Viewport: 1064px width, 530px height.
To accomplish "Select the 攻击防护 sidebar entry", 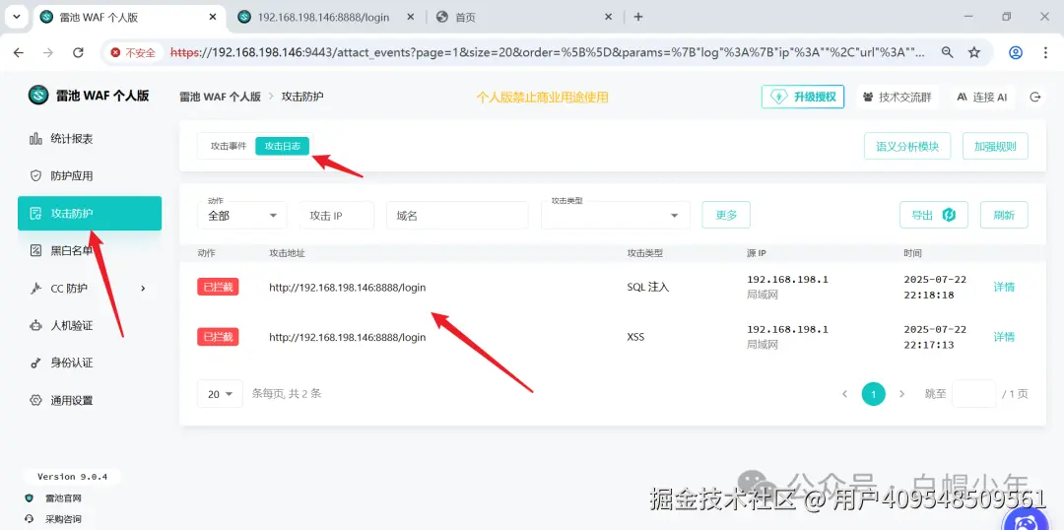I will tap(90, 213).
